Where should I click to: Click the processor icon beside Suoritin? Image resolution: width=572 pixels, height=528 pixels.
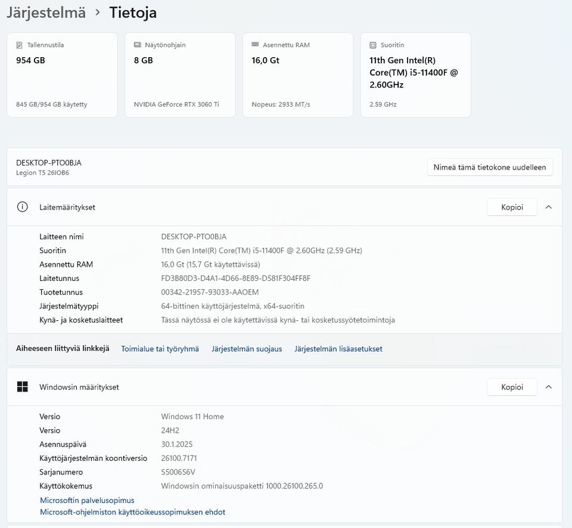pyautogui.click(x=373, y=45)
